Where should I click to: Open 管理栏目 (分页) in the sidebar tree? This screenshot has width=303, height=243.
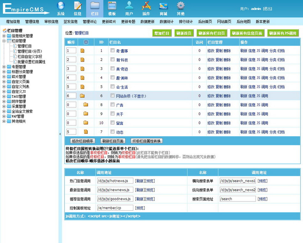30,51
